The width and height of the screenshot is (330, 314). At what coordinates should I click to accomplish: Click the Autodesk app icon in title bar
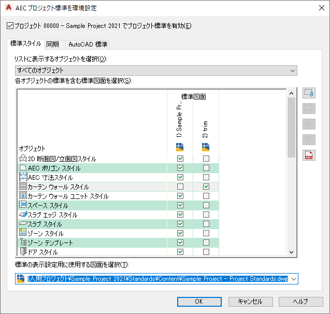click(9, 8)
